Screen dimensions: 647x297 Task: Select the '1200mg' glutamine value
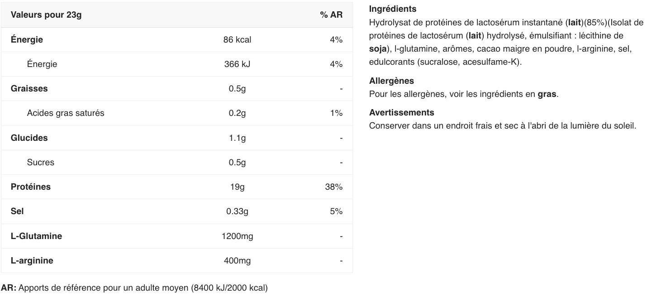point(237,236)
